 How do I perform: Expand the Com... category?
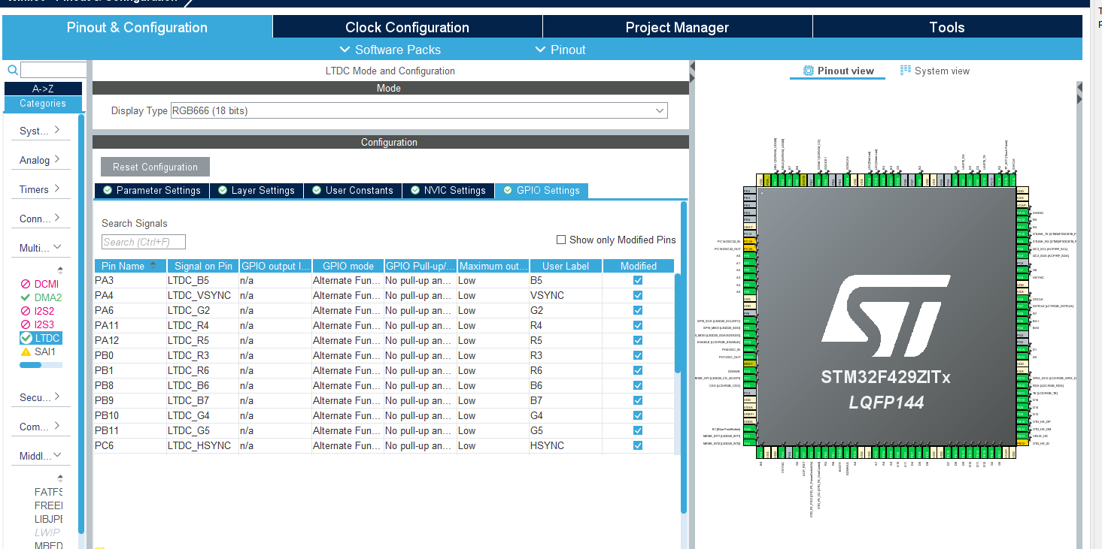[40, 426]
